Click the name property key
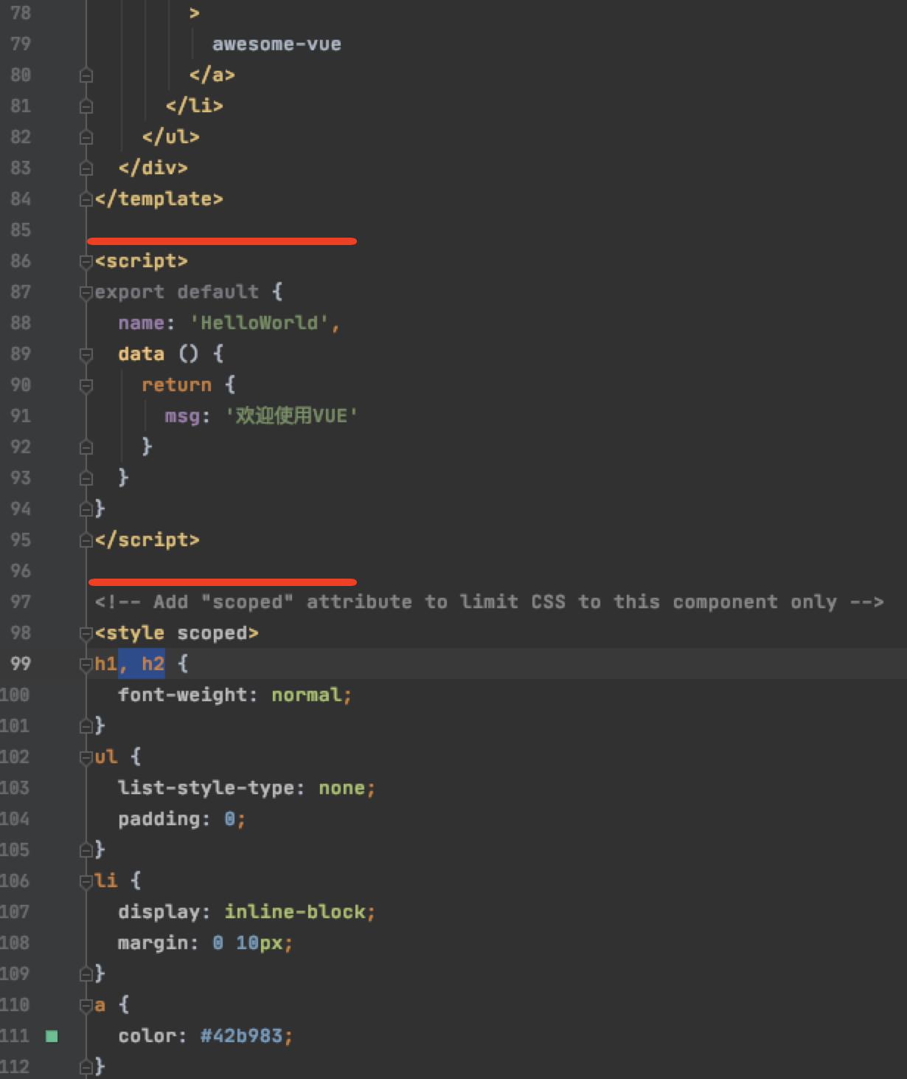The width and height of the screenshot is (907, 1079). 141,323
